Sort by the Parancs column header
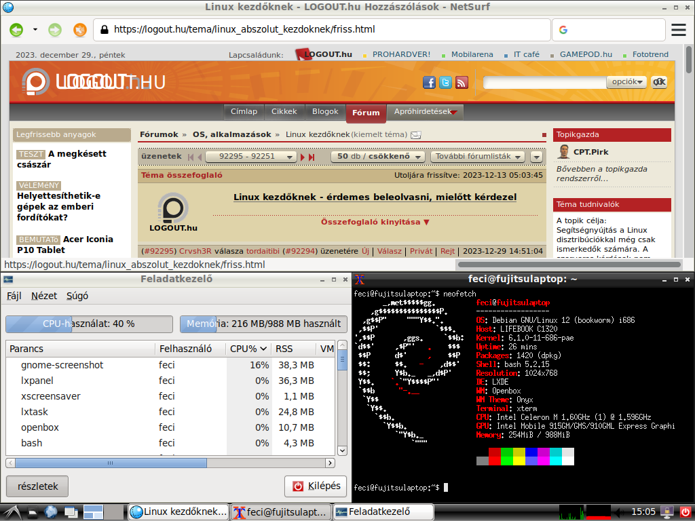This screenshot has height=521, width=695. [x=80, y=349]
